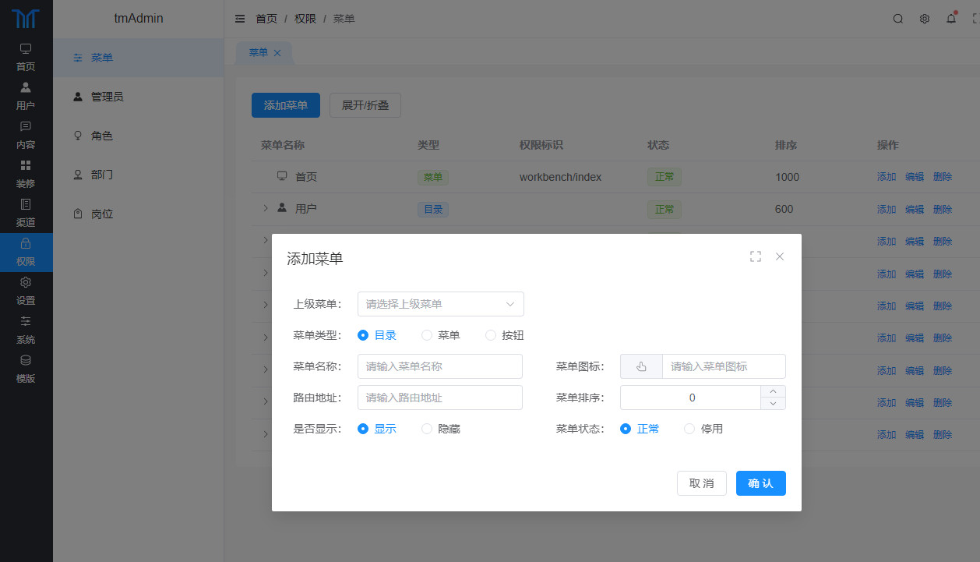Click 确认 to submit the form
980x562 pixels.
click(760, 483)
